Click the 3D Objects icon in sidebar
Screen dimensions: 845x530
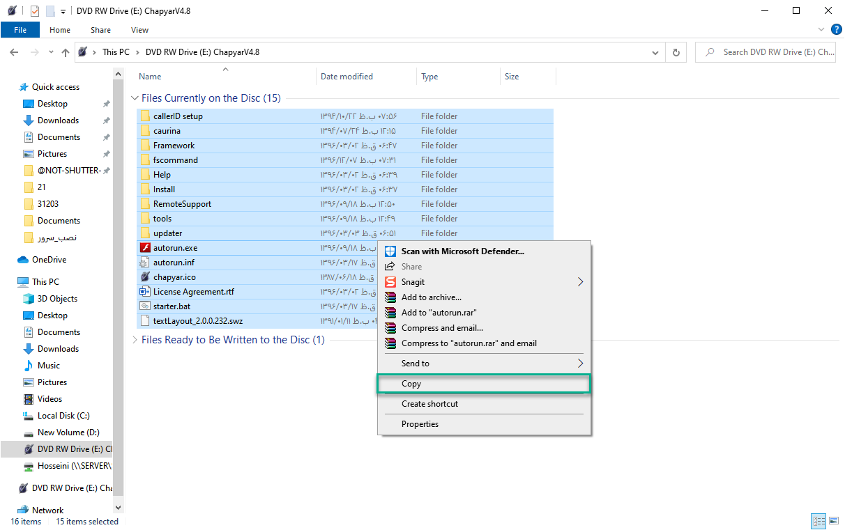tap(29, 299)
